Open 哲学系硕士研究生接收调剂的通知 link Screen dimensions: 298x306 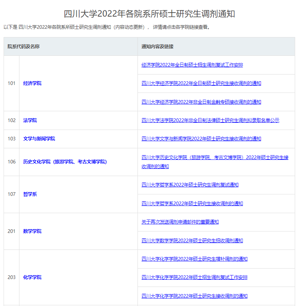pos(192,203)
